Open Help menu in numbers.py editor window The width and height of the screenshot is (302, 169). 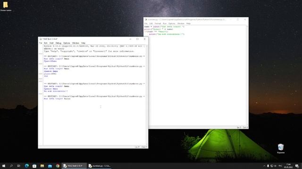tap(188, 23)
